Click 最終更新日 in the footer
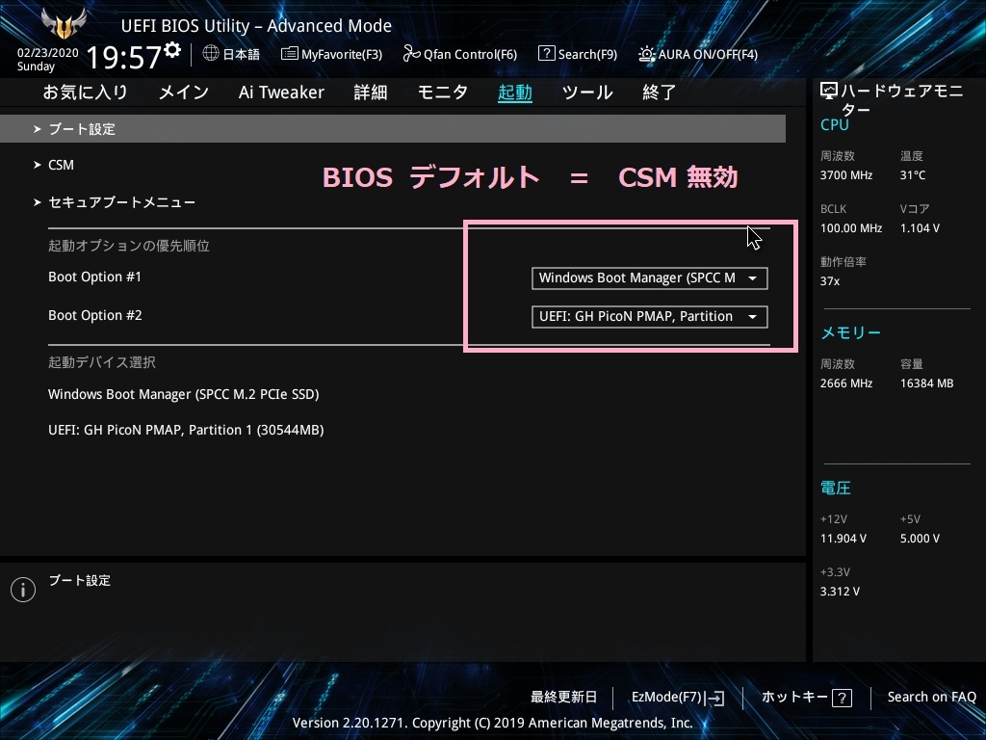 [x=563, y=698]
